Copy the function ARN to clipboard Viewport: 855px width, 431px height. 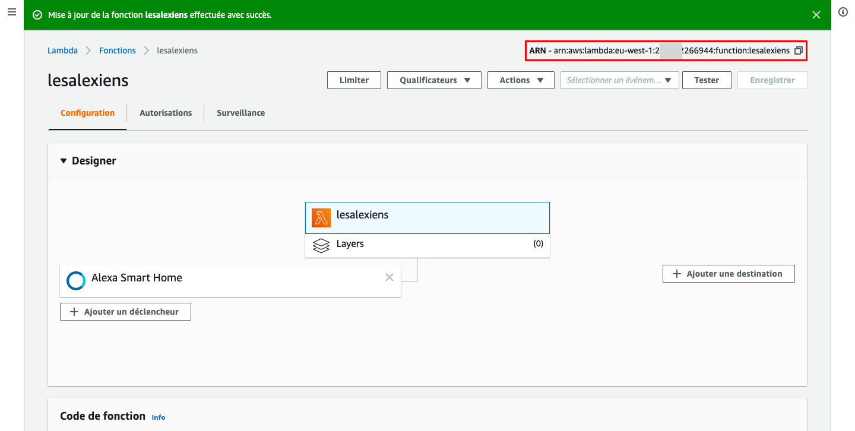pos(799,50)
